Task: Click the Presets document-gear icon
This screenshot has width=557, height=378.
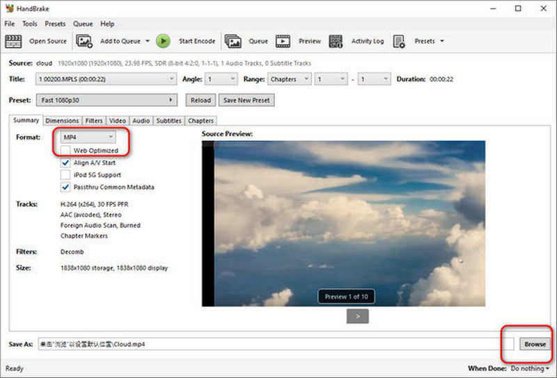Action: point(399,41)
